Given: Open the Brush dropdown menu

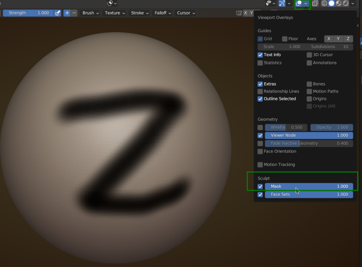Looking at the screenshot, I should point(91,13).
